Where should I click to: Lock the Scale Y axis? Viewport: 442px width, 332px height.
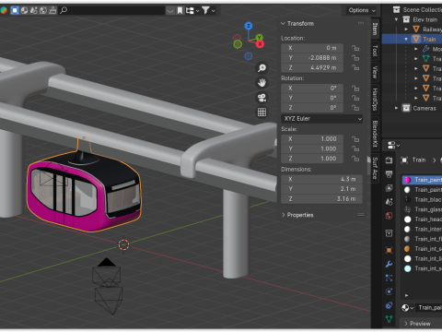355,148
